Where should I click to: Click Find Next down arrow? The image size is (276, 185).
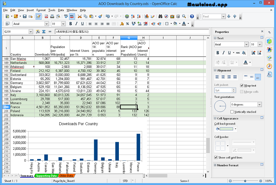pyautogui.click(x=229, y=16)
